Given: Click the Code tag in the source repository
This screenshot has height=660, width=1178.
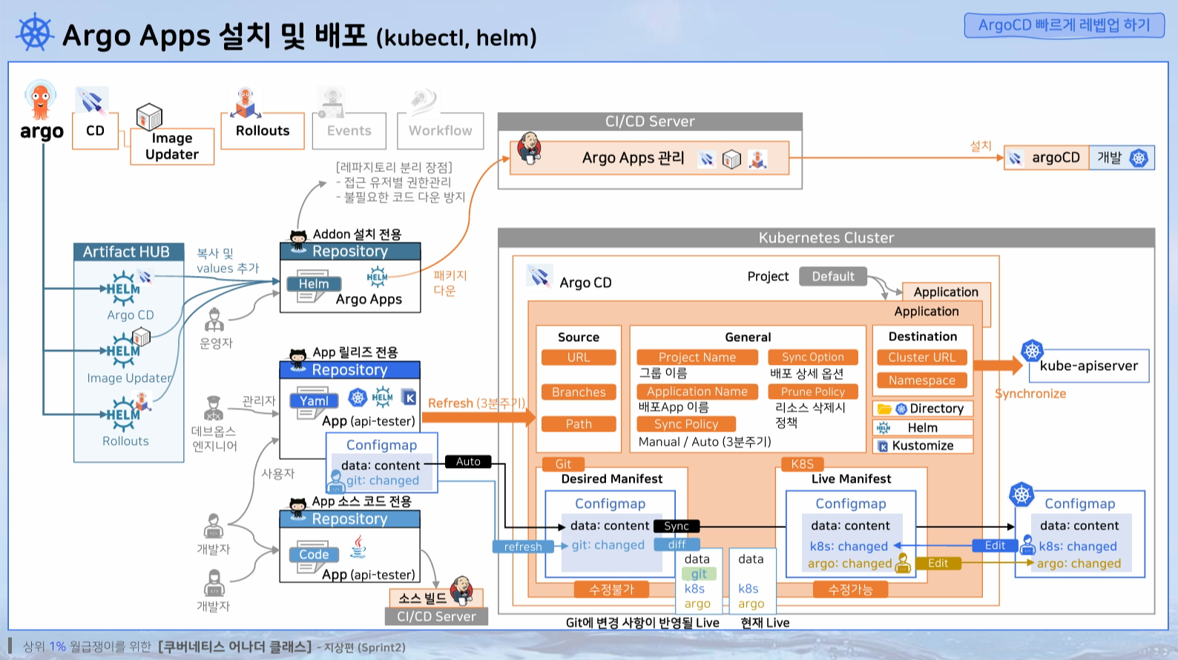Looking at the screenshot, I should (314, 554).
